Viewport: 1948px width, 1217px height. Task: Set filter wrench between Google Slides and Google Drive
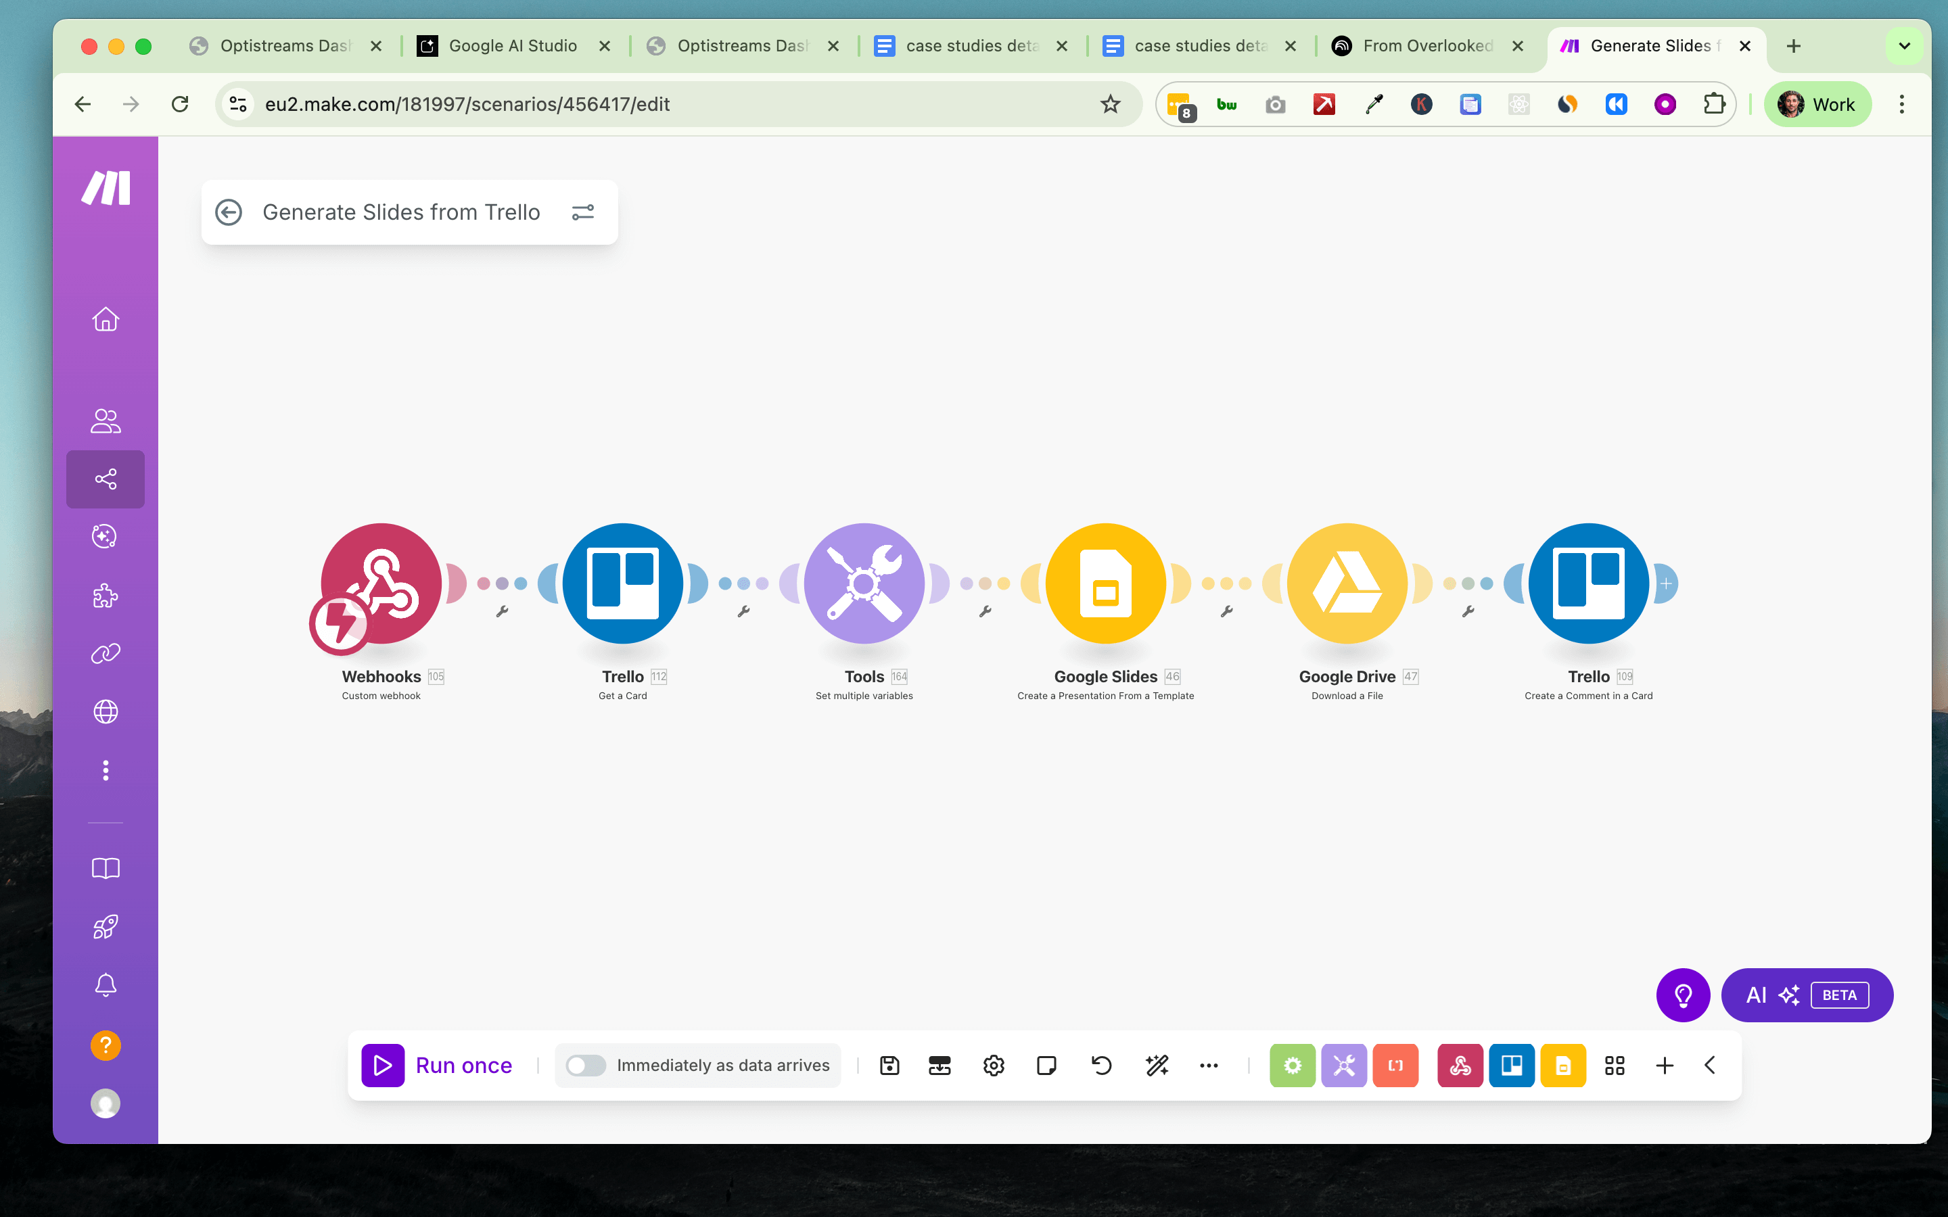[x=1227, y=612]
